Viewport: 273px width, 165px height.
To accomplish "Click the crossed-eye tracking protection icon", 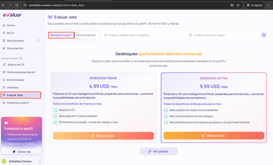I will 232,5.
